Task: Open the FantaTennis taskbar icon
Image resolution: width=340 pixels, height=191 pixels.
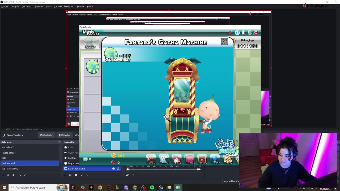Action: 178,188
